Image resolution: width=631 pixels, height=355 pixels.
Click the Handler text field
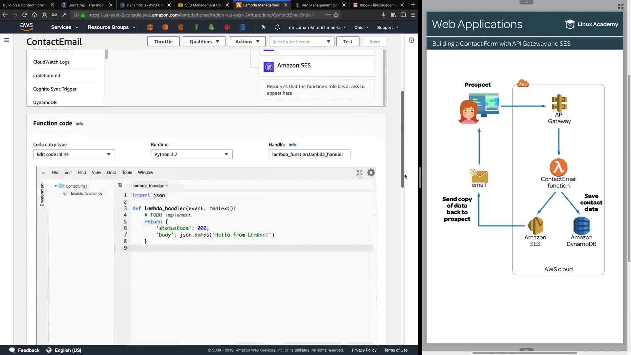(309, 154)
